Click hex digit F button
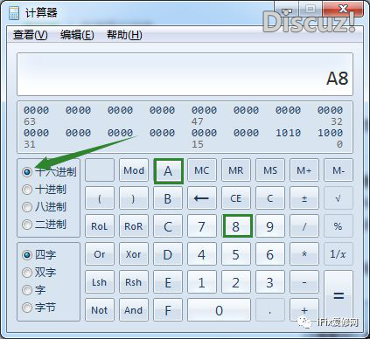The image size is (370, 339). pyautogui.click(x=168, y=310)
